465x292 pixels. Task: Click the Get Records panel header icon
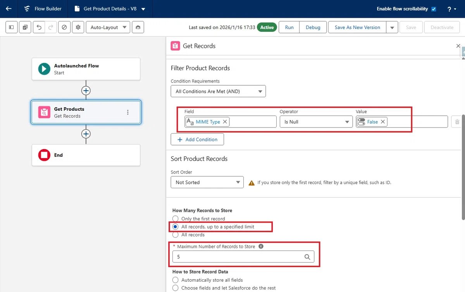(175, 46)
